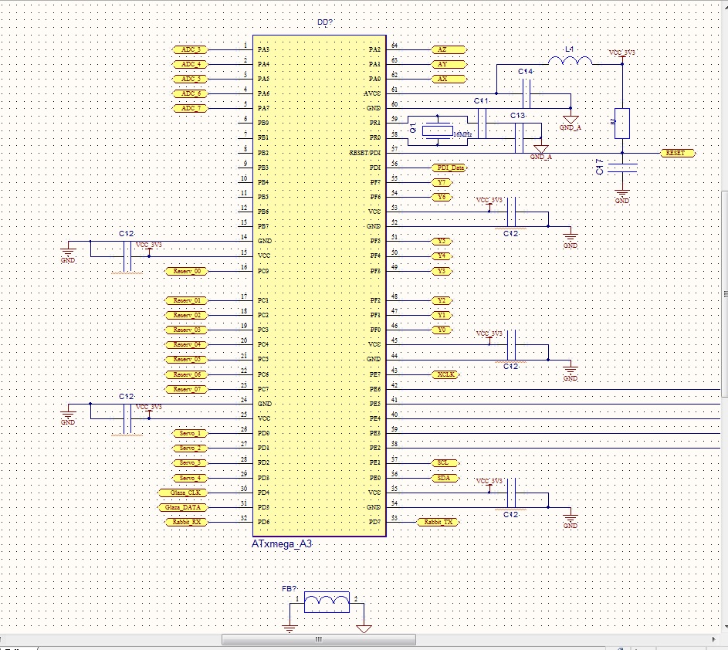Select the Rabbit_TX port

click(x=438, y=523)
